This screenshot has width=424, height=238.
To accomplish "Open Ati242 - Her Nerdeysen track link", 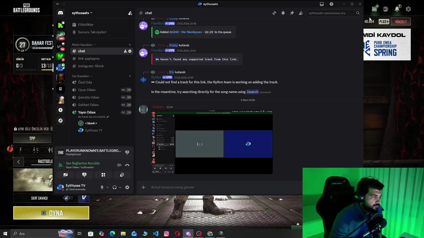I will 185,32.
